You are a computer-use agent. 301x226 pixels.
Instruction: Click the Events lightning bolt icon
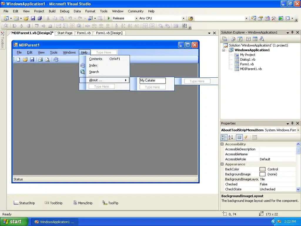tap(246, 137)
